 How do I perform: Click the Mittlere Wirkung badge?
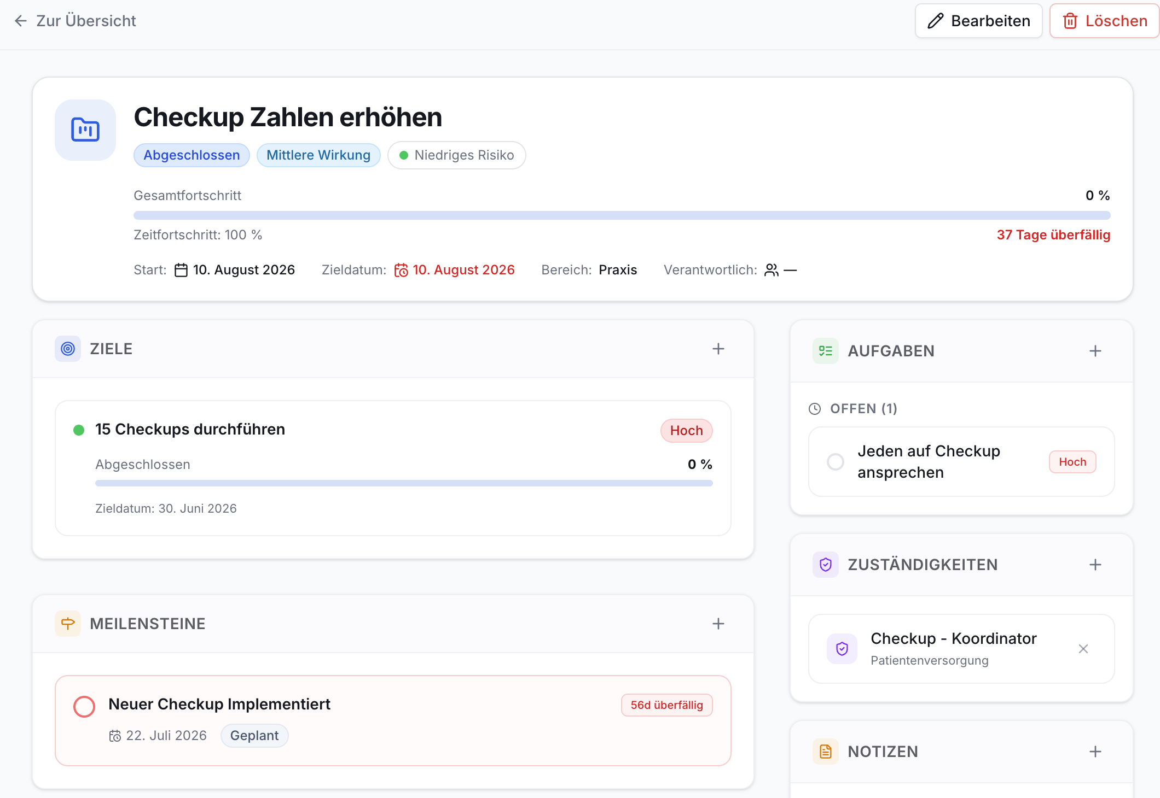point(318,155)
